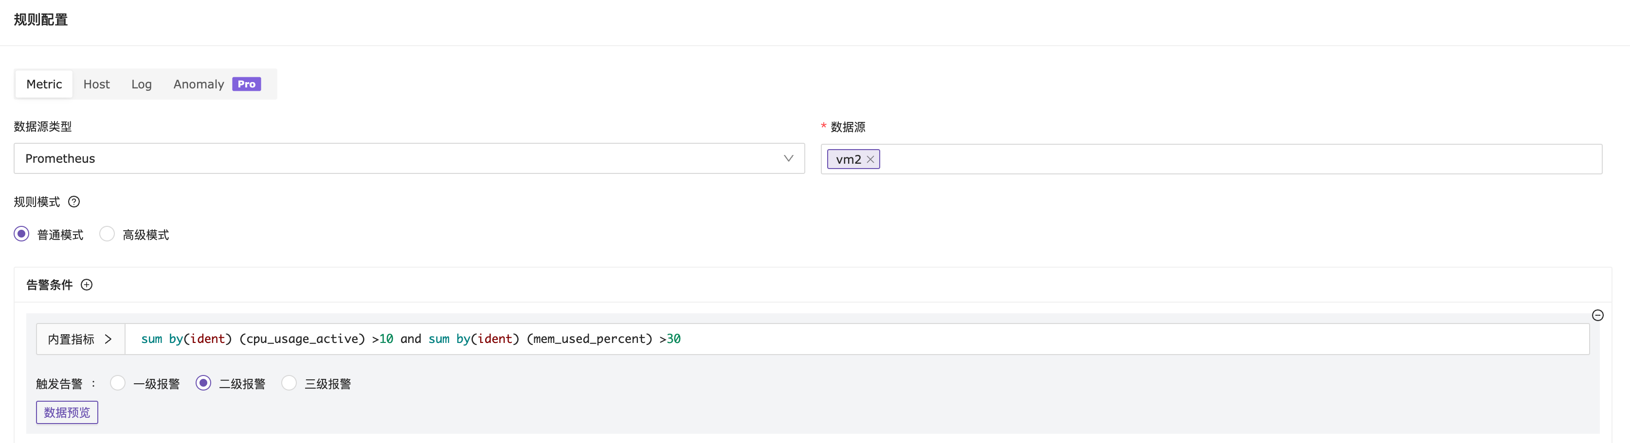This screenshot has height=443, width=1630.
Task: Switch to the Metric tab
Action: click(44, 84)
